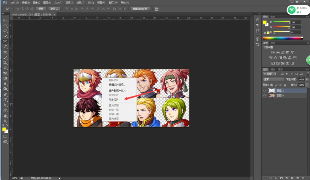Open opacity 不透明度 slider arrow
Screen dimensions: 310x180
[x=307, y=79]
